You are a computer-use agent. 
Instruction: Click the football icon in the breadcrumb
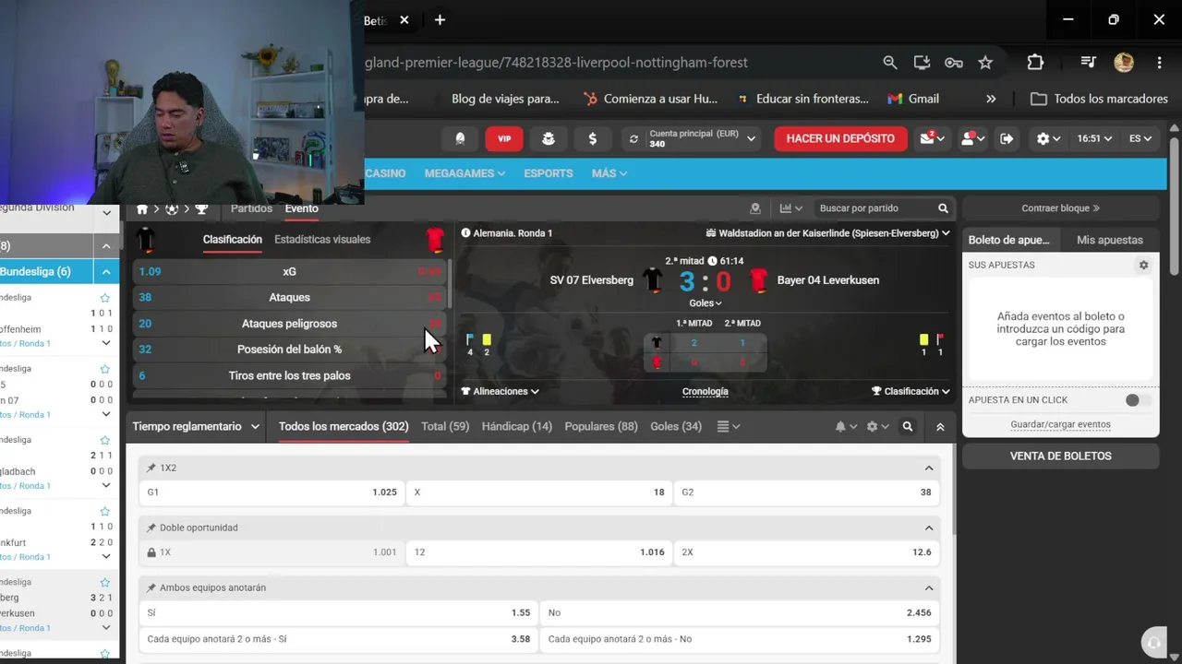172,209
